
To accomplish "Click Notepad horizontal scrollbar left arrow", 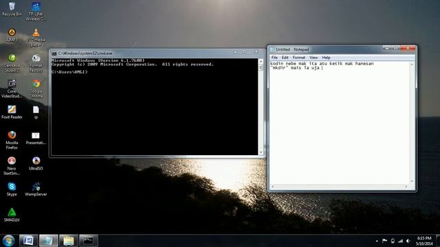I will [272, 187].
